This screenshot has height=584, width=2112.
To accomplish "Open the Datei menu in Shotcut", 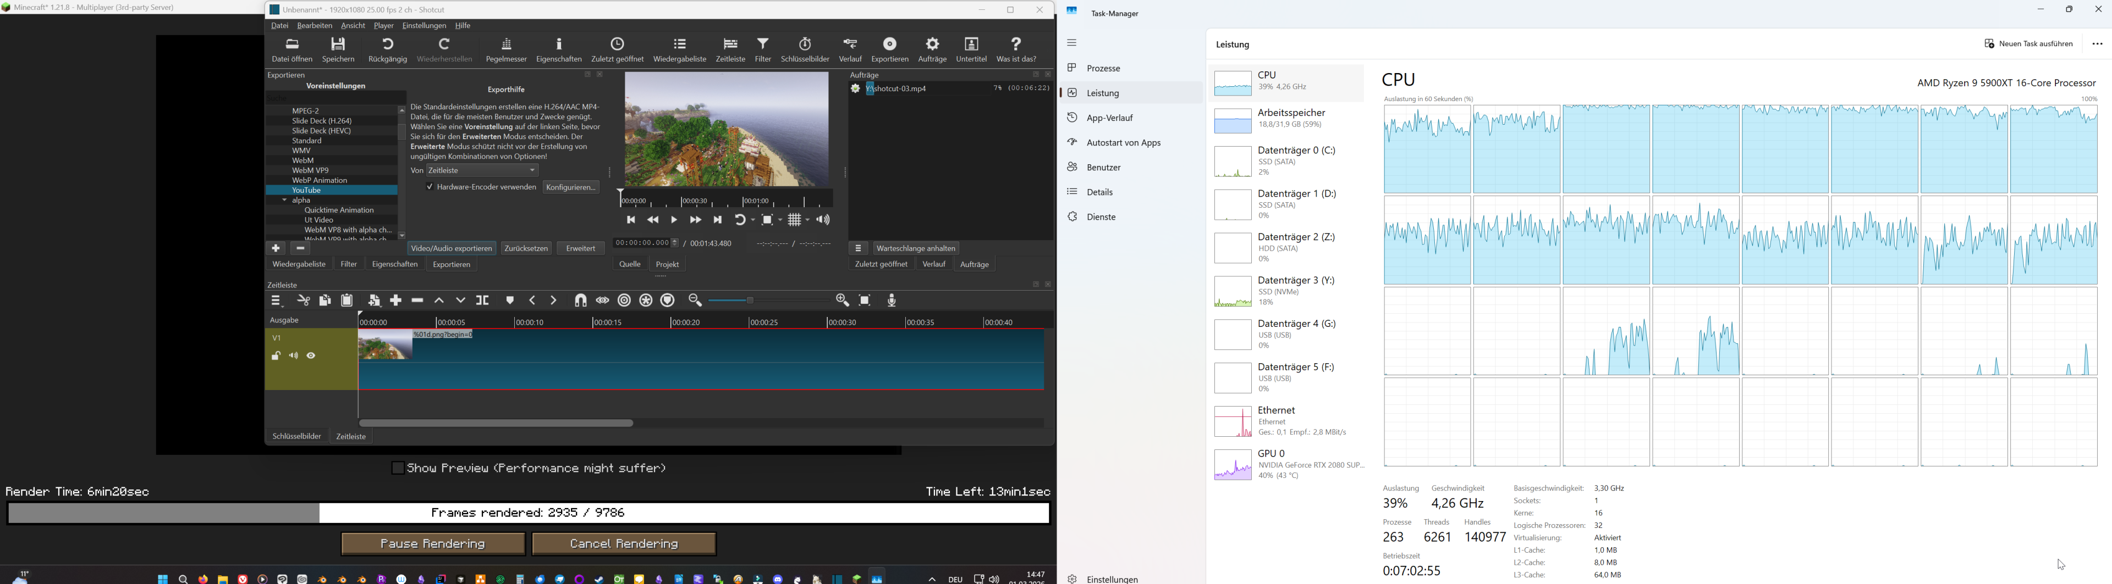I will click(x=279, y=26).
